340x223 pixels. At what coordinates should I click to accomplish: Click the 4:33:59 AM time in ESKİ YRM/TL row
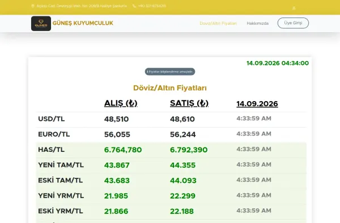click(x=254, y=211)
